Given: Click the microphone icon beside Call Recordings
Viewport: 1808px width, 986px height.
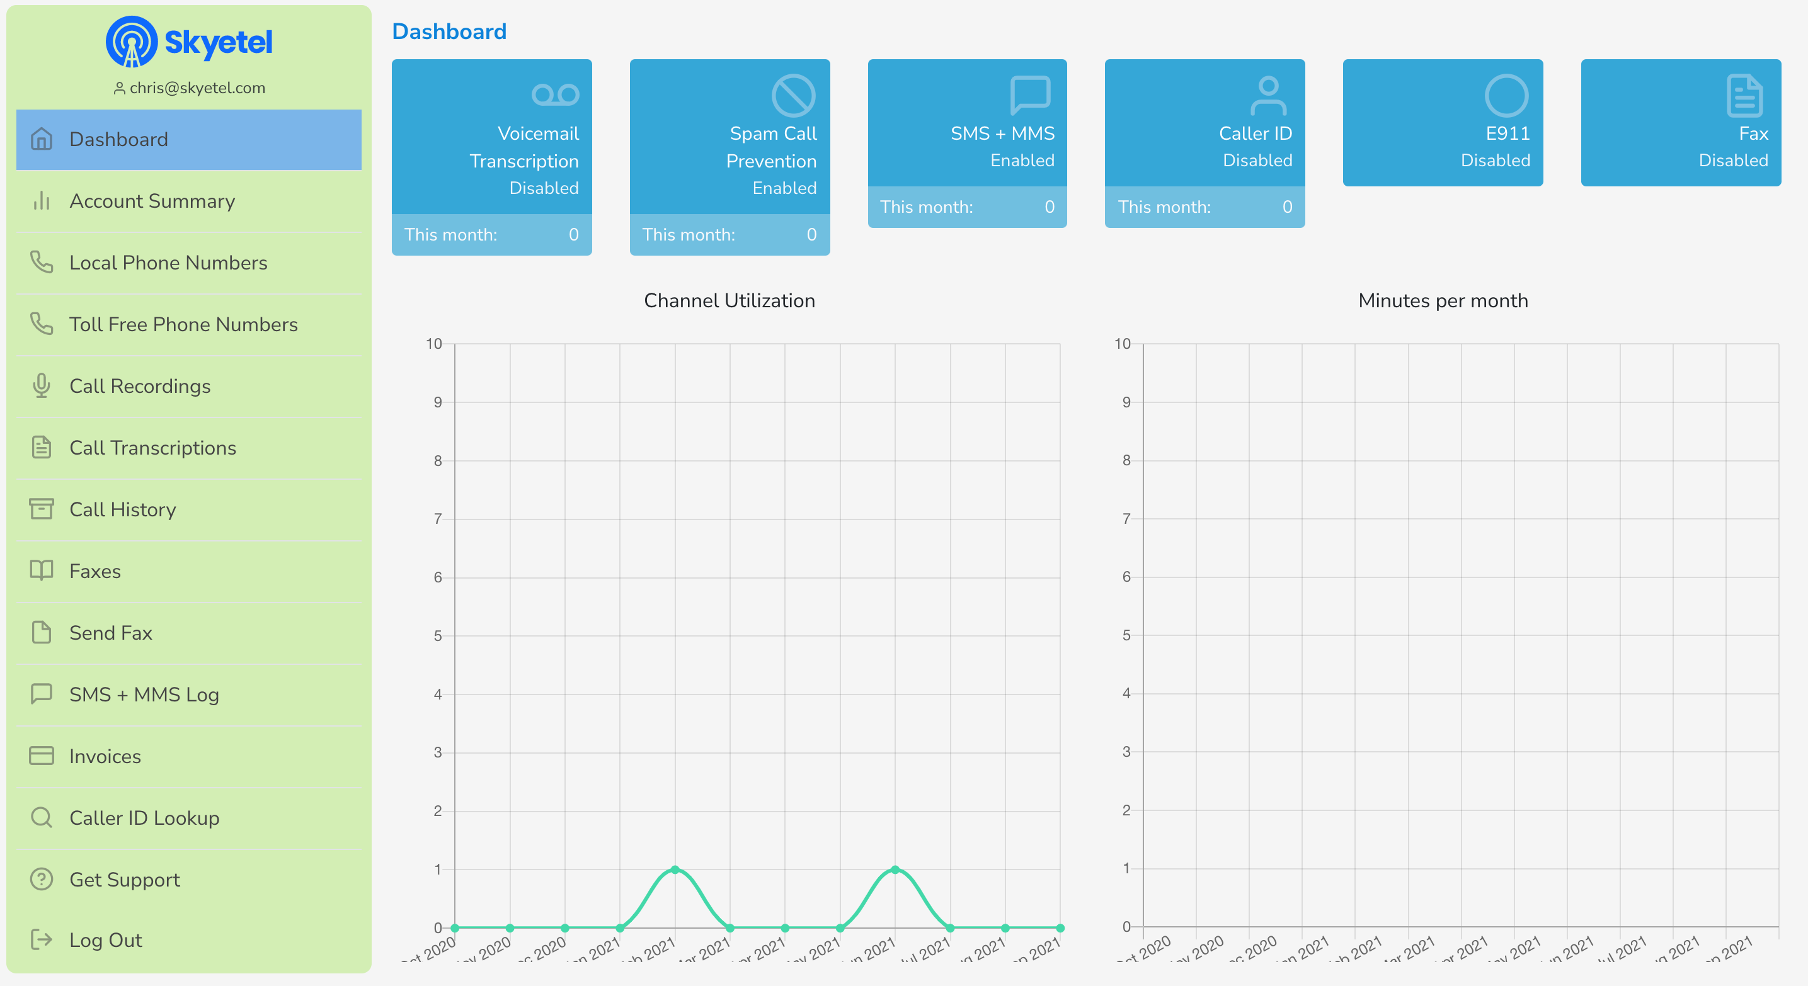Looking at the screenshot, I should (42, 386).
